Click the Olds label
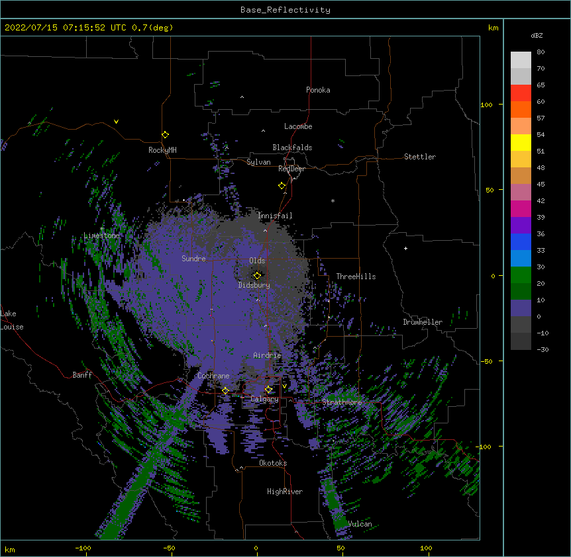This screenshot has width=571, height=557. (x=257, y=261)
